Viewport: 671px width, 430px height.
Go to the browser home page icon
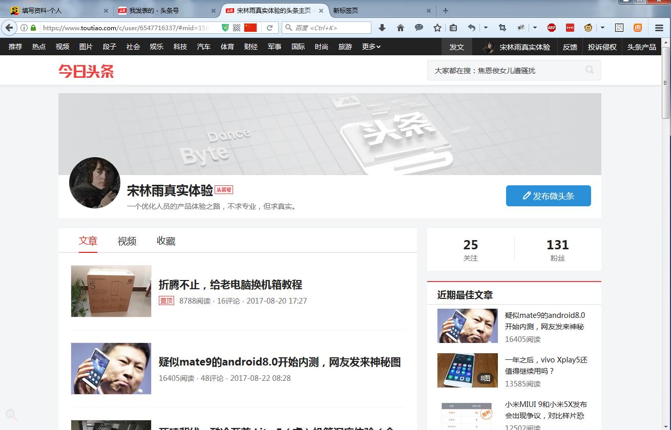pos(401,28)
